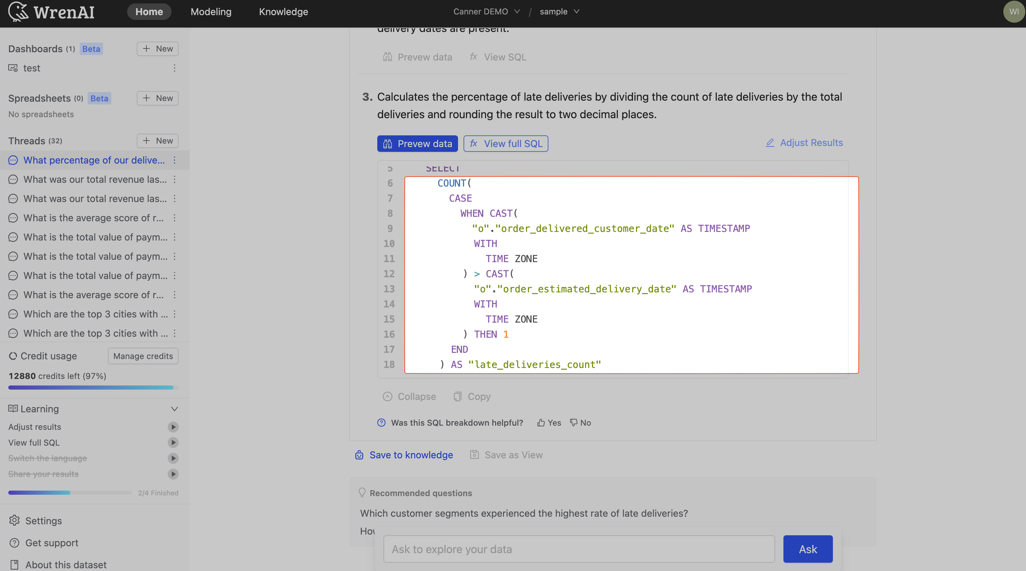Click blue Preview data button for step 3

[x=417, y=143]
